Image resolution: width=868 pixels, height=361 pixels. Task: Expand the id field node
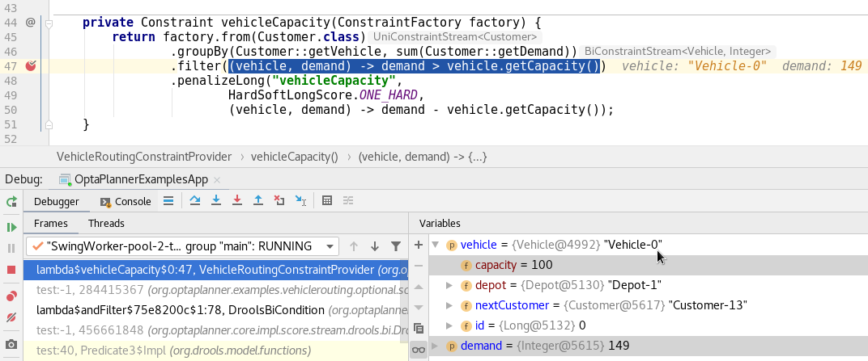click(x=450, y=325)
